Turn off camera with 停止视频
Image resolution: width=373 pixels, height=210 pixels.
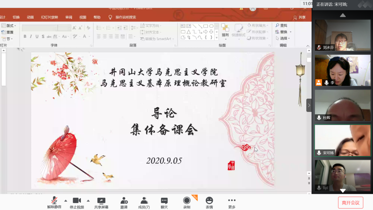point(77,200)
